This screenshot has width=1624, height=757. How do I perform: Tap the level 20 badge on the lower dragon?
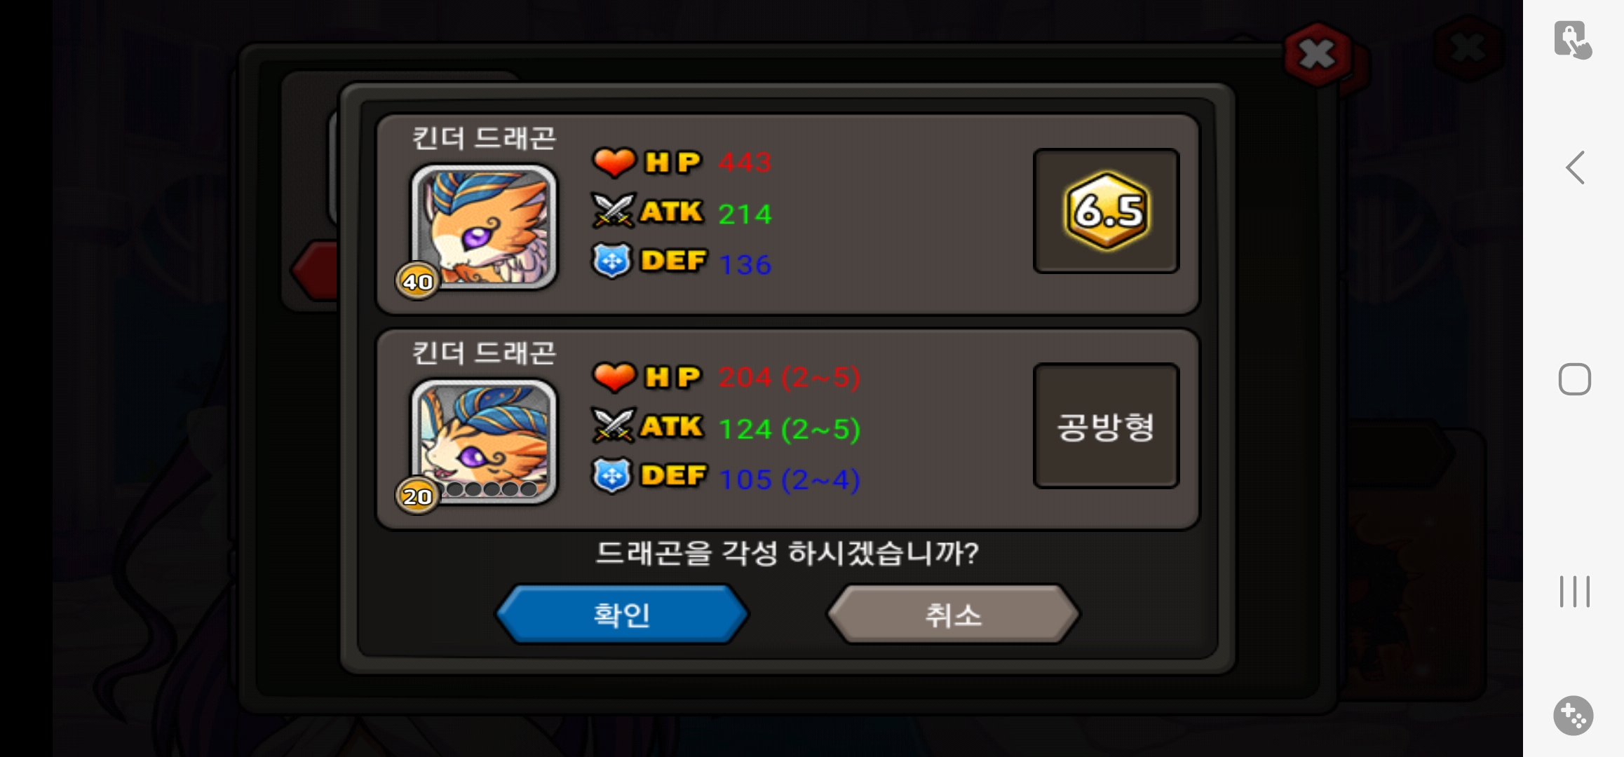tap(417, 496)
